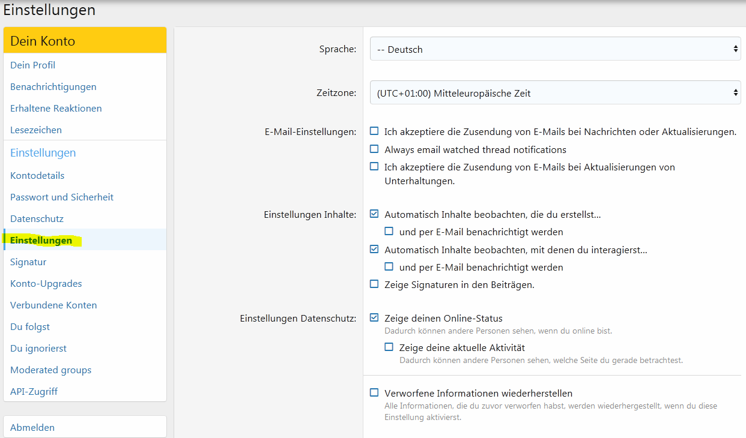746x438 pixels.
Task: Open the Sprache dropdown
Action: (555, 49)
